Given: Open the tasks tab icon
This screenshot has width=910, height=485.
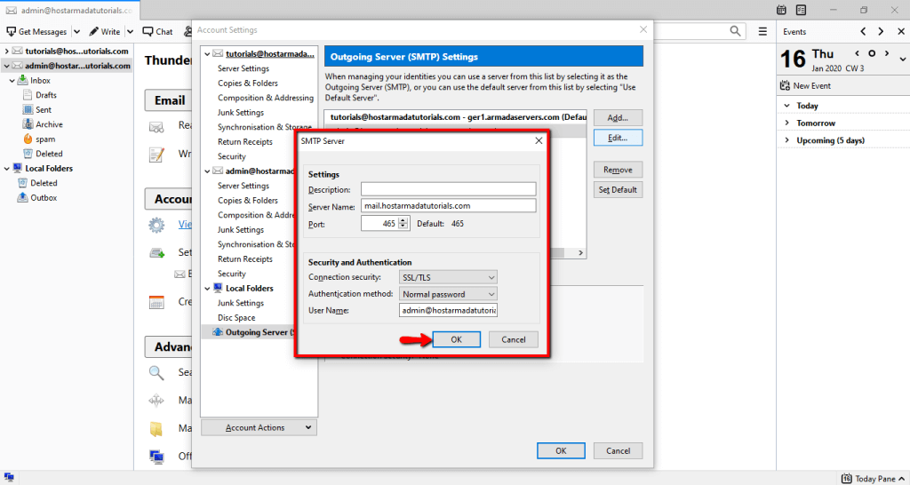Looking at the screenshot, I should pos(801,10).
